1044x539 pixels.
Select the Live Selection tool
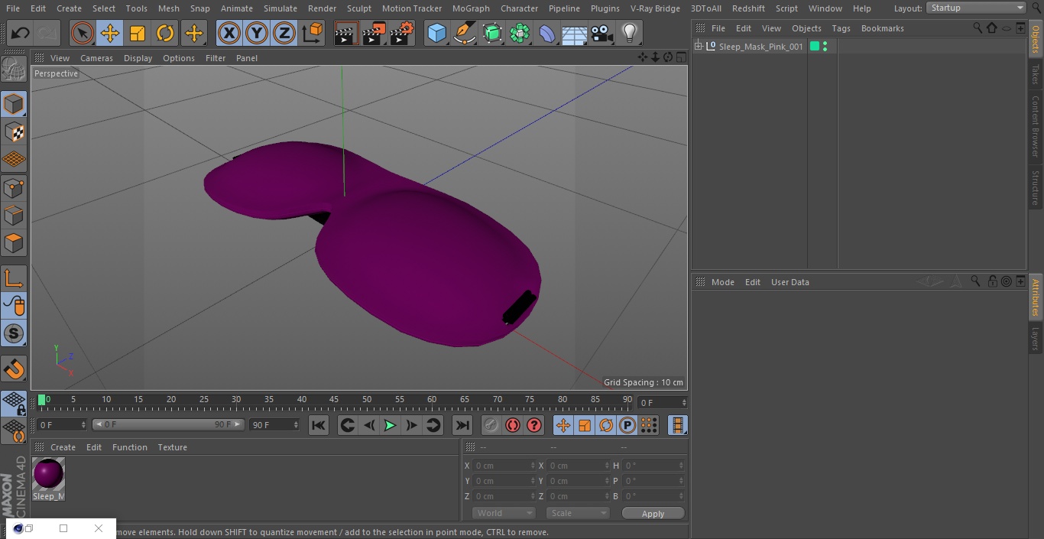83,33
